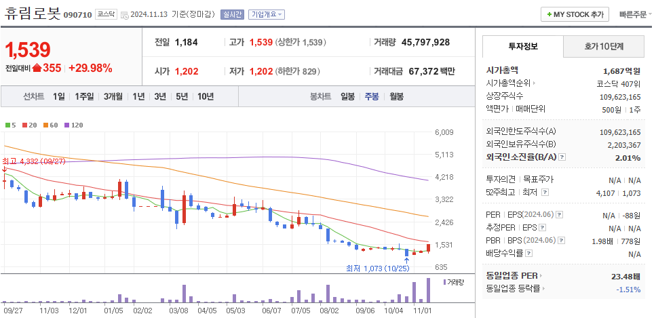This screenshot has width=656, height=318.
Task: Click the stock name 휴림로봇
Action: 32,14
